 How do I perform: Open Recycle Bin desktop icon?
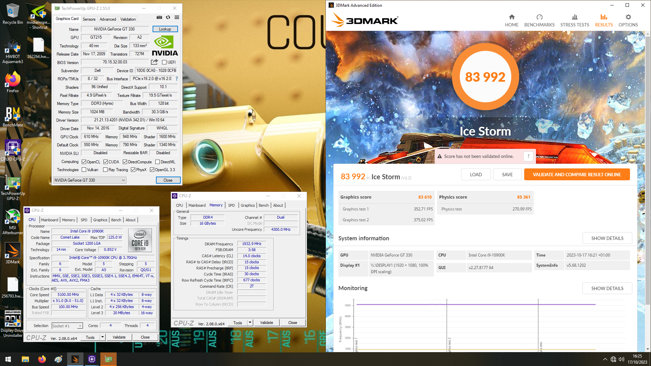pos(13,14)
